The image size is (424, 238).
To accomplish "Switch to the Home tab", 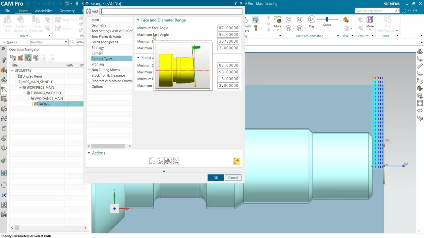I will (23, 11).
